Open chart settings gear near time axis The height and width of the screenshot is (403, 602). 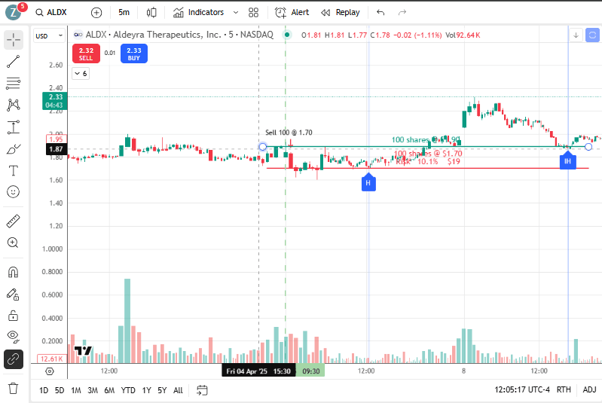coord(50,371)
